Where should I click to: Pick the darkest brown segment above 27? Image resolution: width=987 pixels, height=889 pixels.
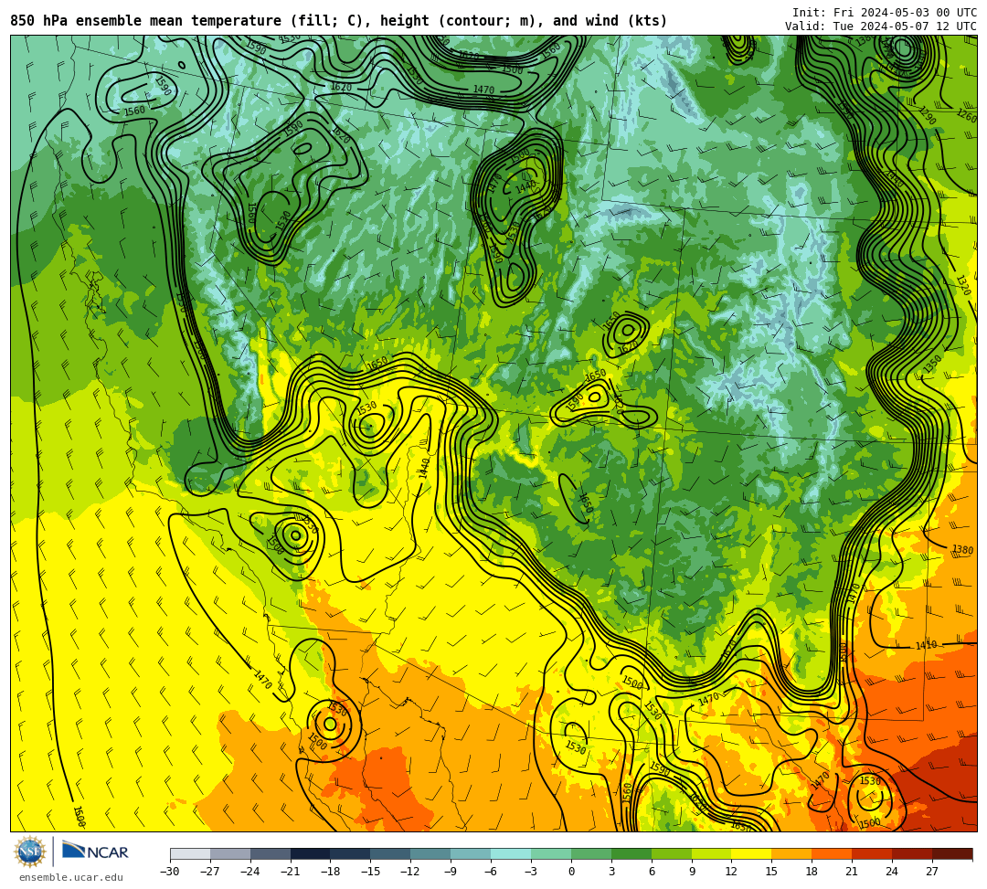(951, 853)
